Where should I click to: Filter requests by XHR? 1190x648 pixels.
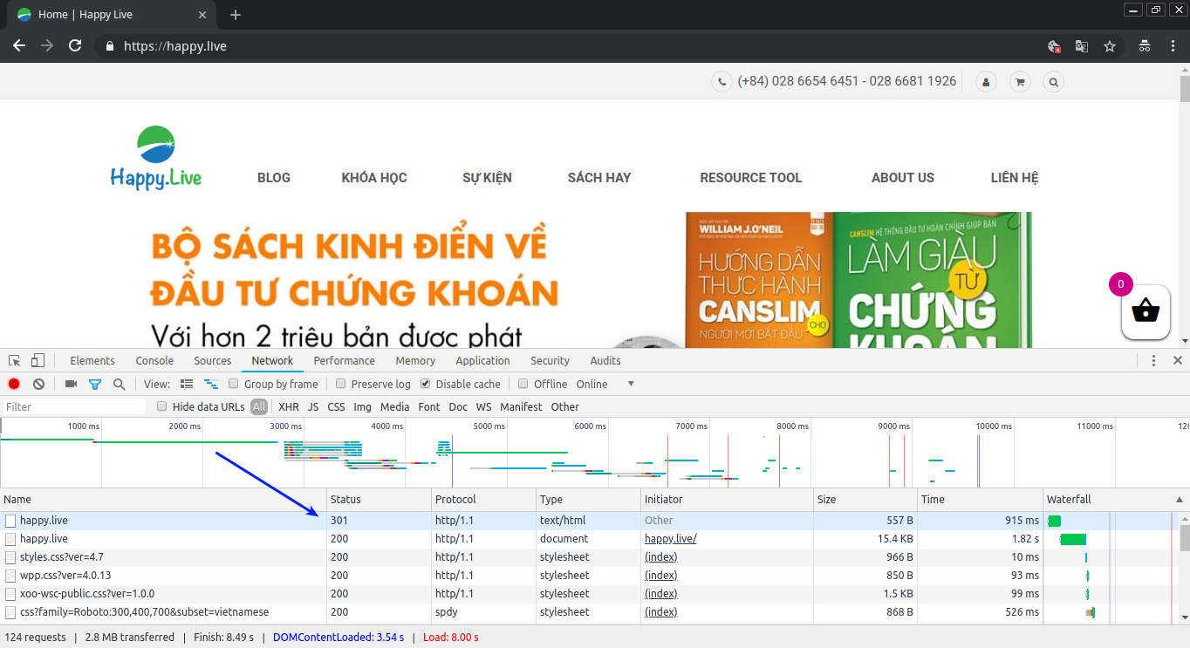click(x=289, y=406)
